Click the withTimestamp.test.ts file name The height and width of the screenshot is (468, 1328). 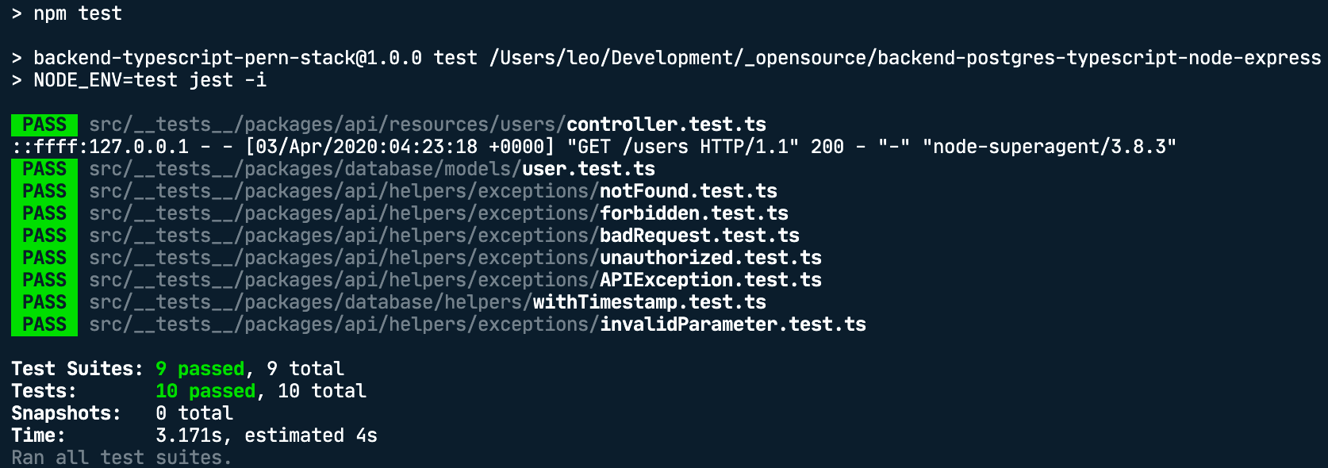pyautogui.click(x=649, y=302)
